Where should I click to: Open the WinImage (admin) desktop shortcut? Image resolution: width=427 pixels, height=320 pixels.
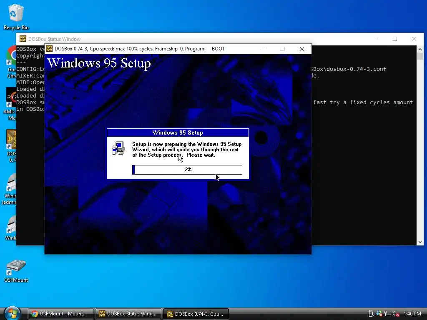pyautogui.click(x=10, y=189)
